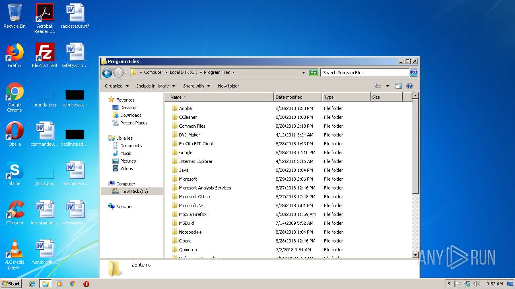Screen dimensions: 515x289
Task: Click the Forward navigation arrow in Explorer
Action: [118, 73]
